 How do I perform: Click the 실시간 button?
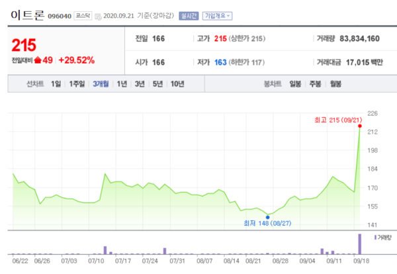189,16
